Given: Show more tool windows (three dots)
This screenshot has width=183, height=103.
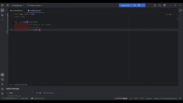Looking at the screenshot, I should [2, 20].
